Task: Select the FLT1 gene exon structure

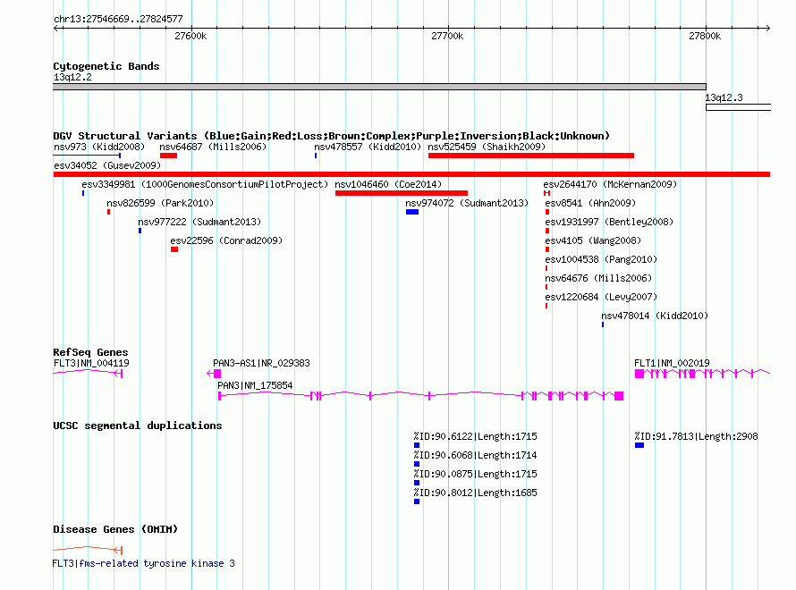Action: [703, 374]
